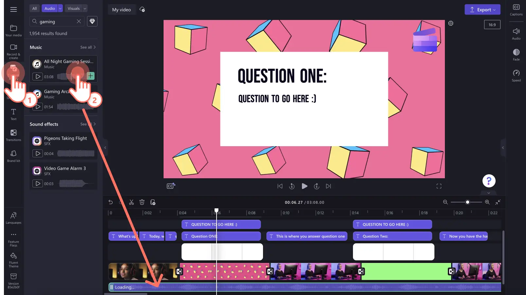Skip to start of video

pos(280,186)
